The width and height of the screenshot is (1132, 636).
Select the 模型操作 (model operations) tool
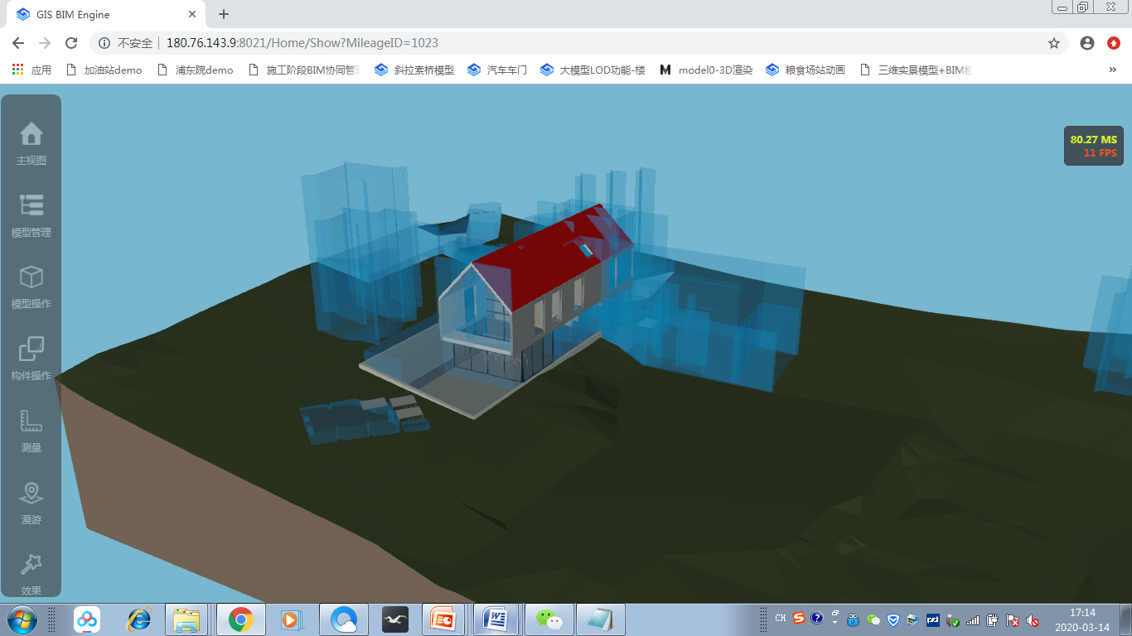tap(31, 286)
